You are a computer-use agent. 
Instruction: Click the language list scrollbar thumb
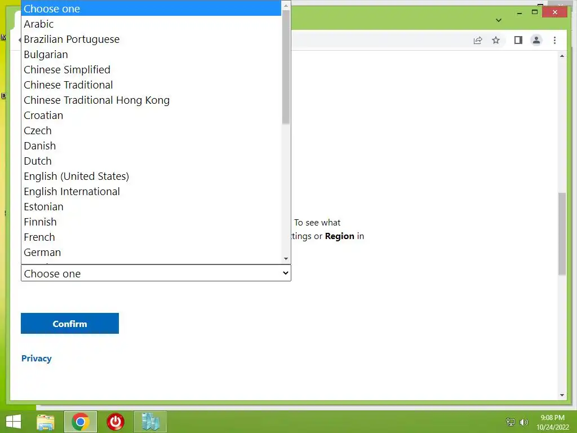[x=286, y=67]
